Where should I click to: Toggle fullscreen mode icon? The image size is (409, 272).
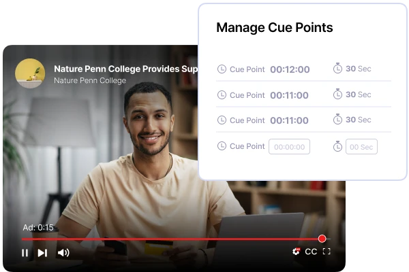click(x=327, y=252)
